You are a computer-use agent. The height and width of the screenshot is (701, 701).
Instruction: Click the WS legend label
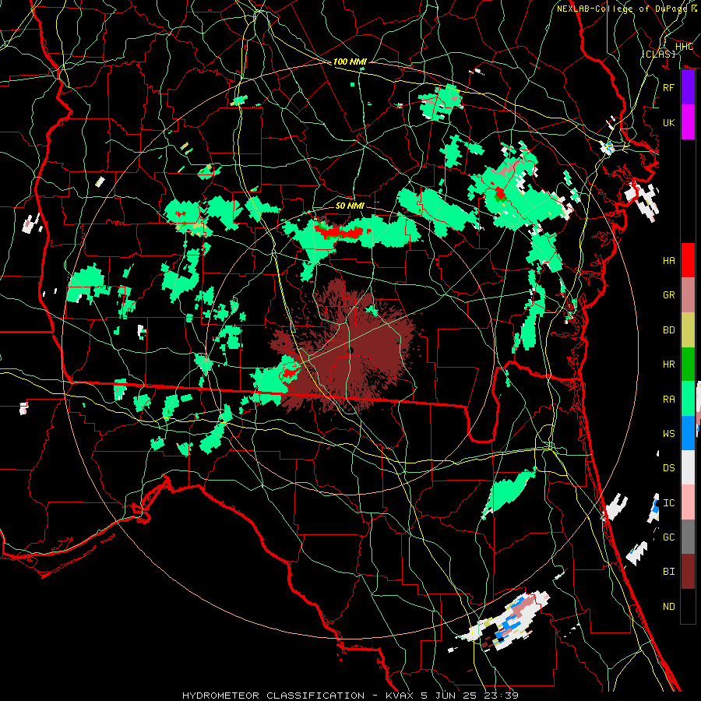coord(669,433)
